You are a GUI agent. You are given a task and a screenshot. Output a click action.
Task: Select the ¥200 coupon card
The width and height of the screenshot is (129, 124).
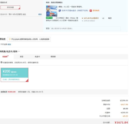click(14, 75)
